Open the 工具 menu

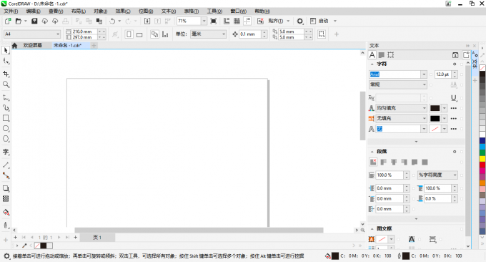click(x=214, y=11)
